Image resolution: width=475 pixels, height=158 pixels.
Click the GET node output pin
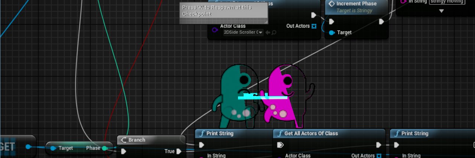(28, 147)
